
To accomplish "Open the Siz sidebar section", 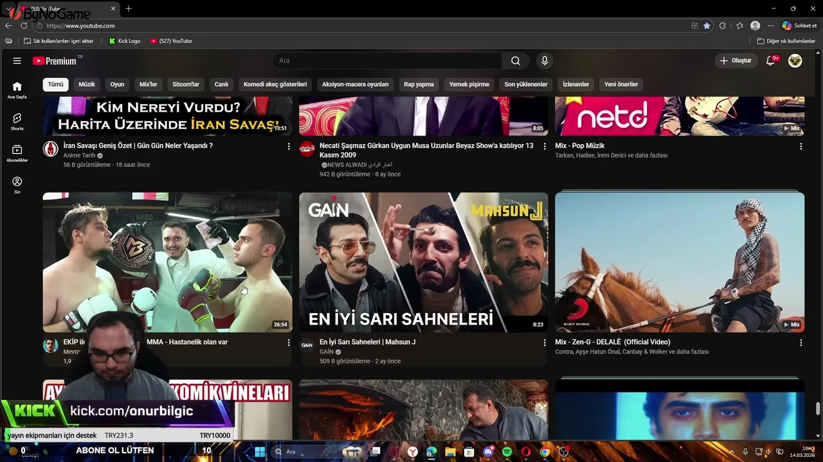I will (17, 185).
